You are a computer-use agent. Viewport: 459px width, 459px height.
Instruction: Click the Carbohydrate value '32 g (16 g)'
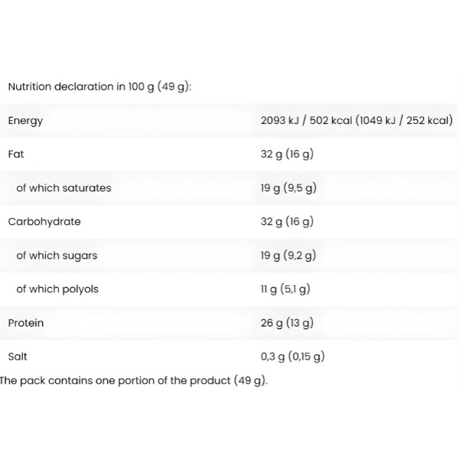click(x=287, y=222)
